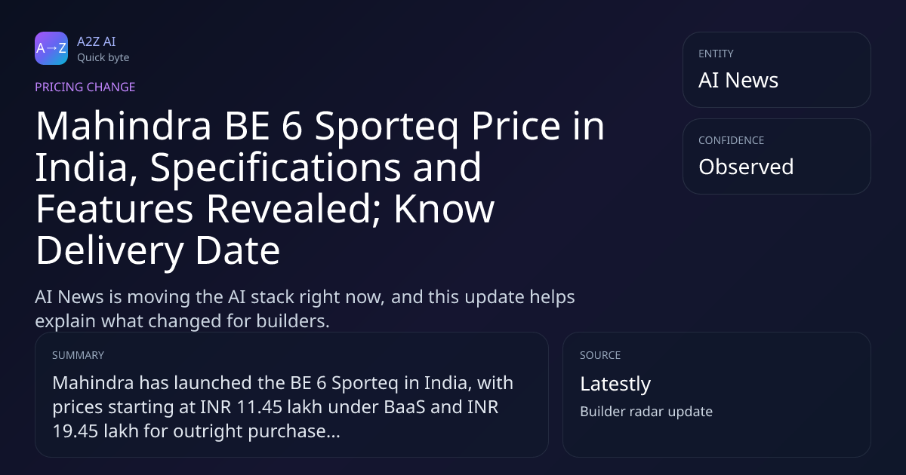Select the SOURCE heading label
The image size is (906, 475).
point(600,355)
